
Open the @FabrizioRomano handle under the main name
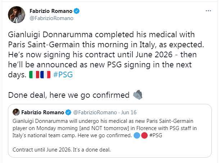(52, 18)
